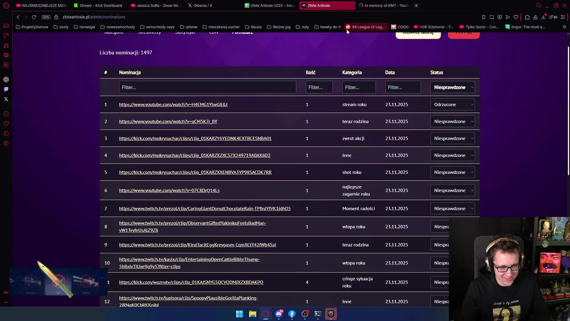This screenshot has width=570, height=321.
Task: Toggle the VPN badge in address bar
Action: click(46, 17)
